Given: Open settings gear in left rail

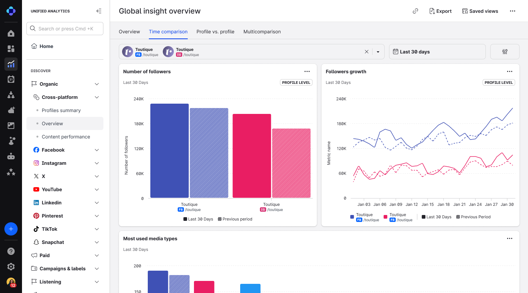Looking at the screenshot, I should tap(11, 267).
